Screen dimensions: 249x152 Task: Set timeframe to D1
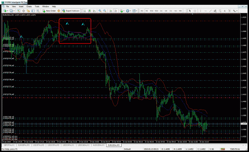click(171, 11)
